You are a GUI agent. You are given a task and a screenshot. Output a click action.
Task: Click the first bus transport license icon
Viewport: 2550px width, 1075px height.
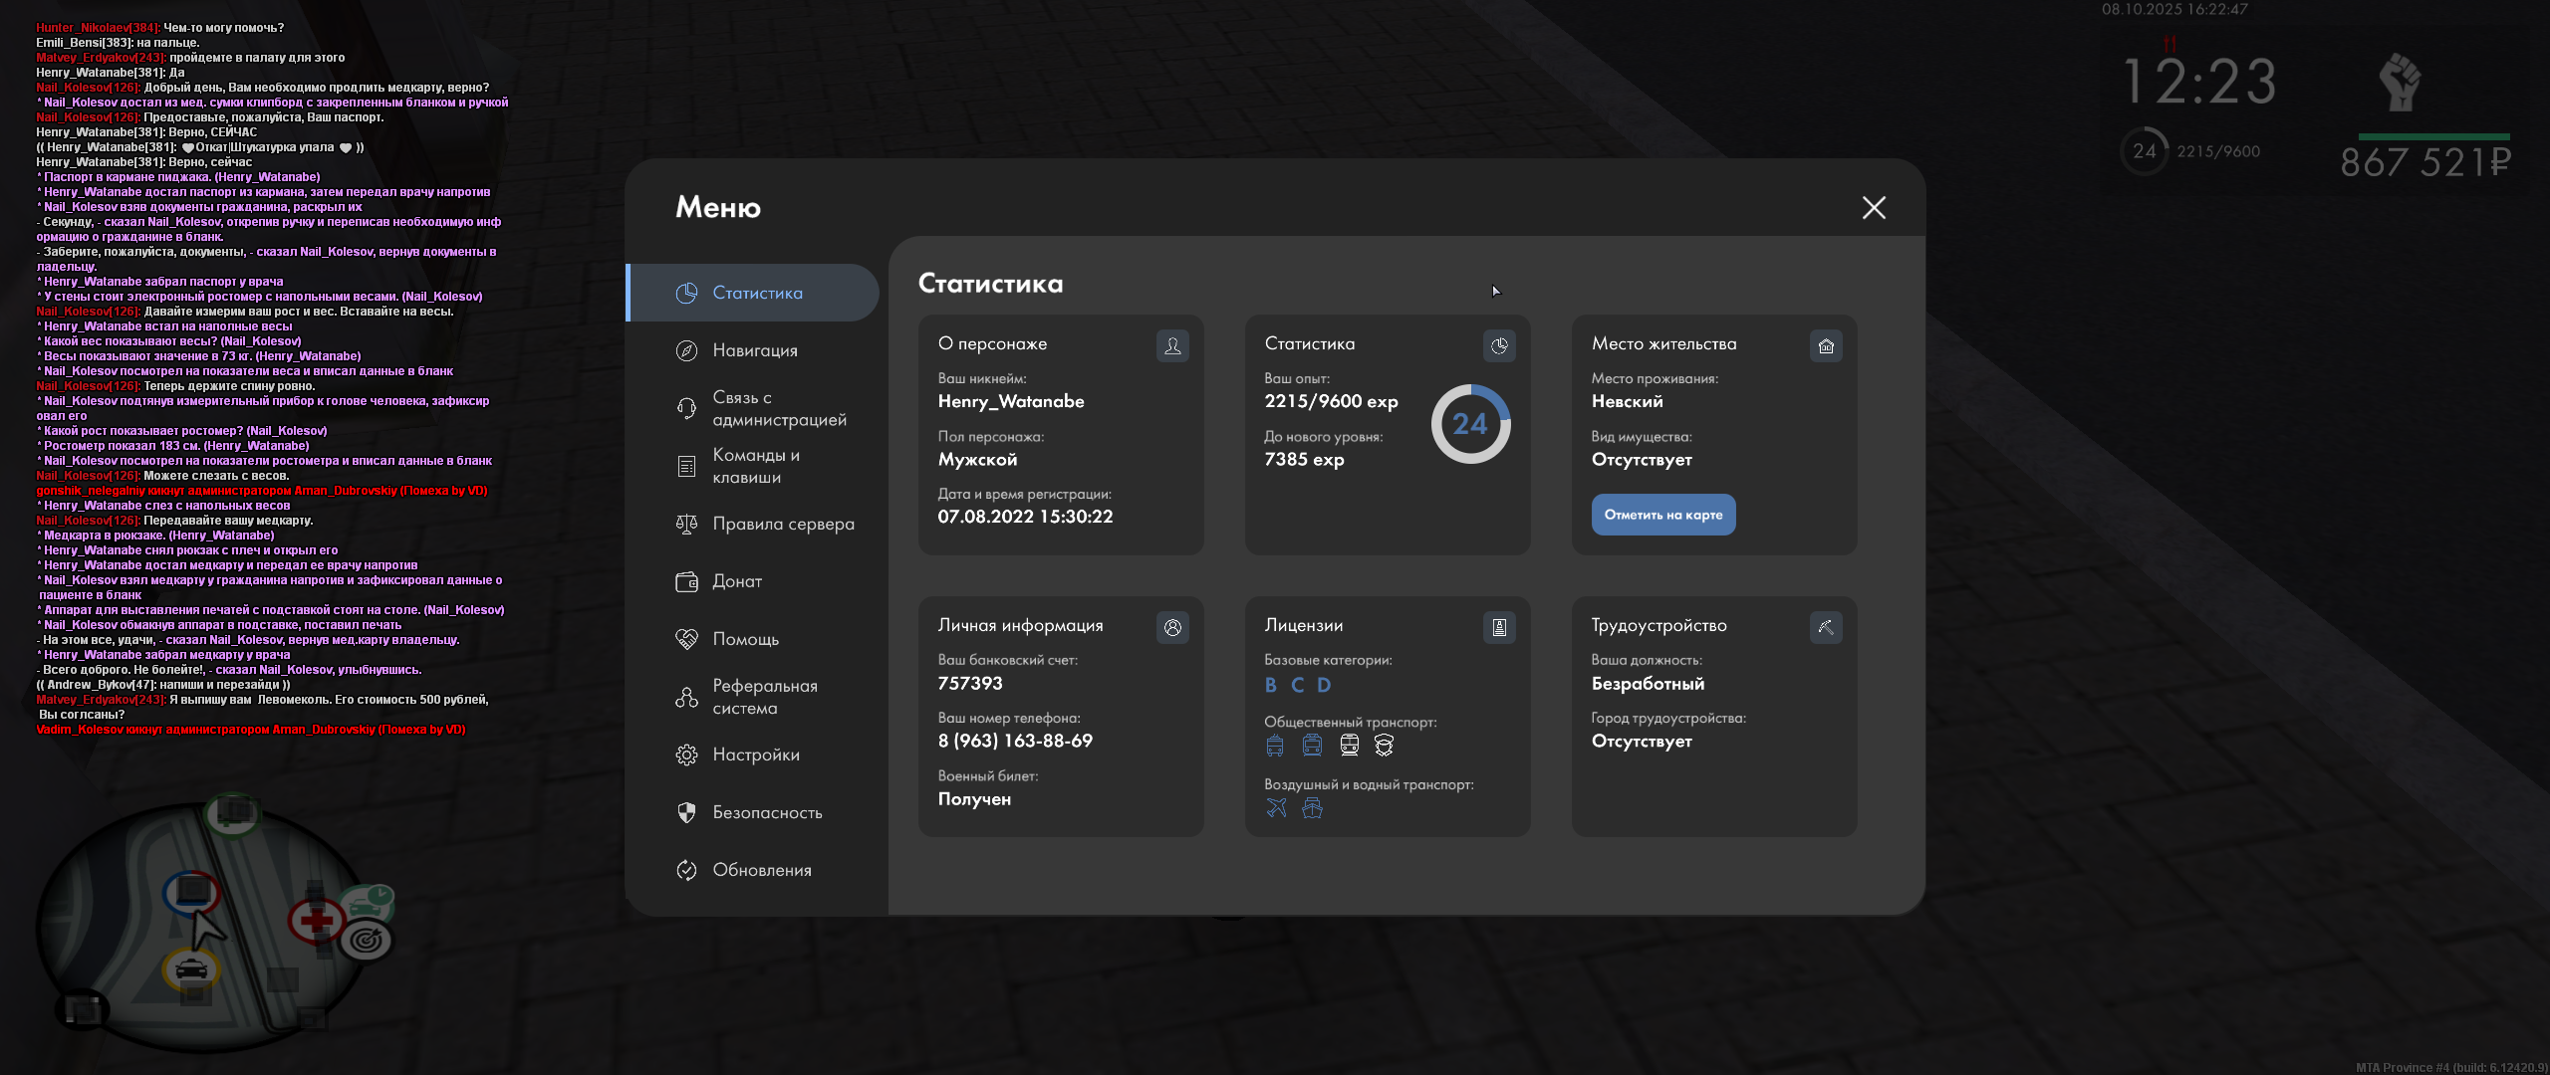[1275, 746]
